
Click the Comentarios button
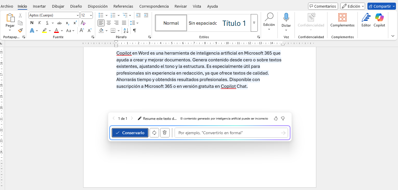coord(323,6)
